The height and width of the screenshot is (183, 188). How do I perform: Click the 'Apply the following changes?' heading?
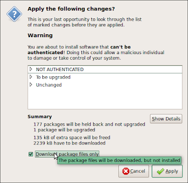71,9
